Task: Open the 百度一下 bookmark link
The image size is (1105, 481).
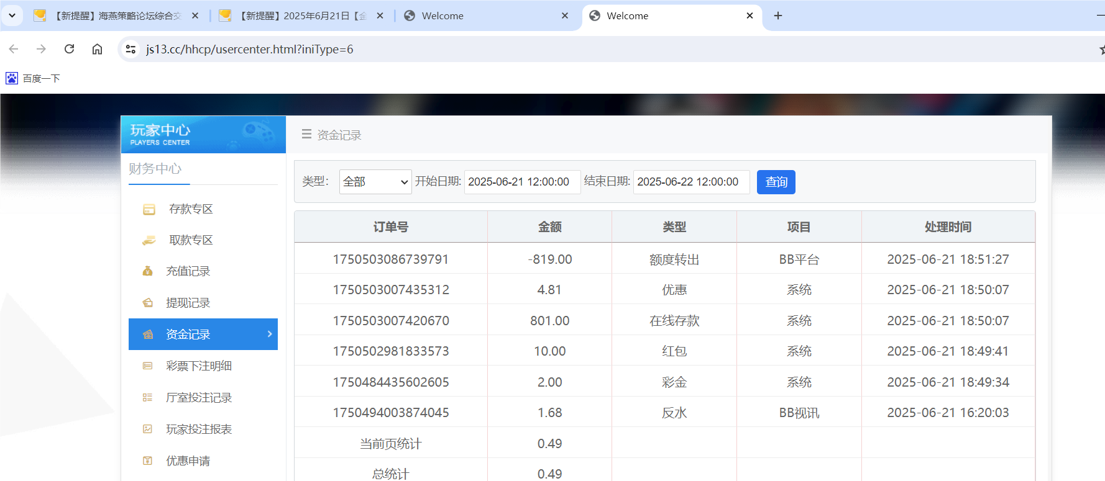Action: tap(34, 78)
